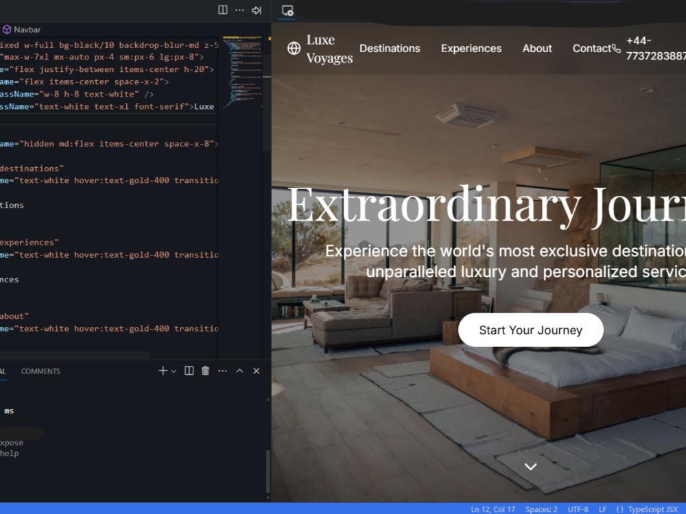Toggle secondary sidebar arrow icon in editor toolbar
686x514 pixels.
point(257,10)
